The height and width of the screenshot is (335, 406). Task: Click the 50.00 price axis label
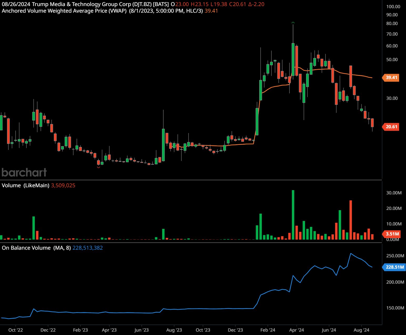[x=392, y=60]
